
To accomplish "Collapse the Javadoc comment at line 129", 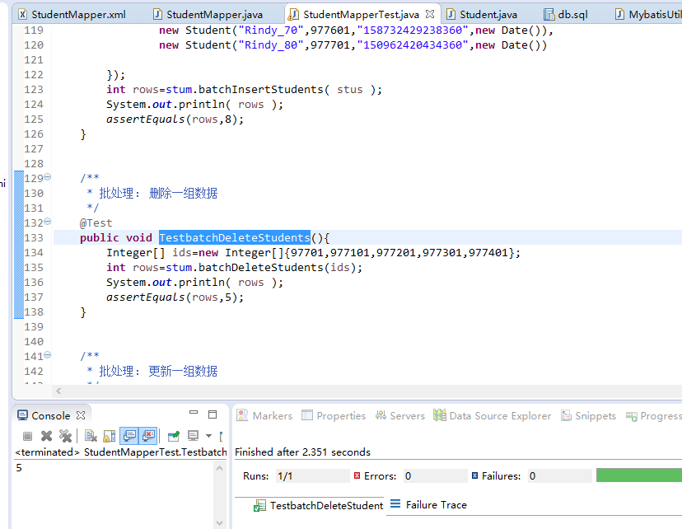I will [47, 178].
